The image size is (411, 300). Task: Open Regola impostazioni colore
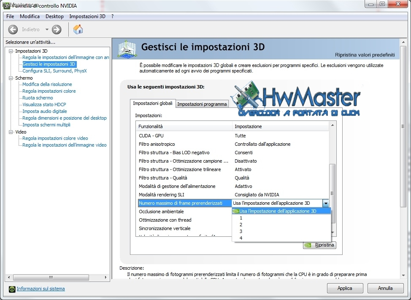pos(49,91)
